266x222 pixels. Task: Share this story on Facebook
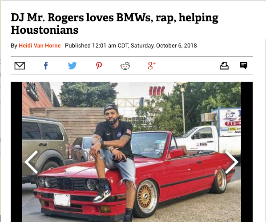[x=46, y=66]
